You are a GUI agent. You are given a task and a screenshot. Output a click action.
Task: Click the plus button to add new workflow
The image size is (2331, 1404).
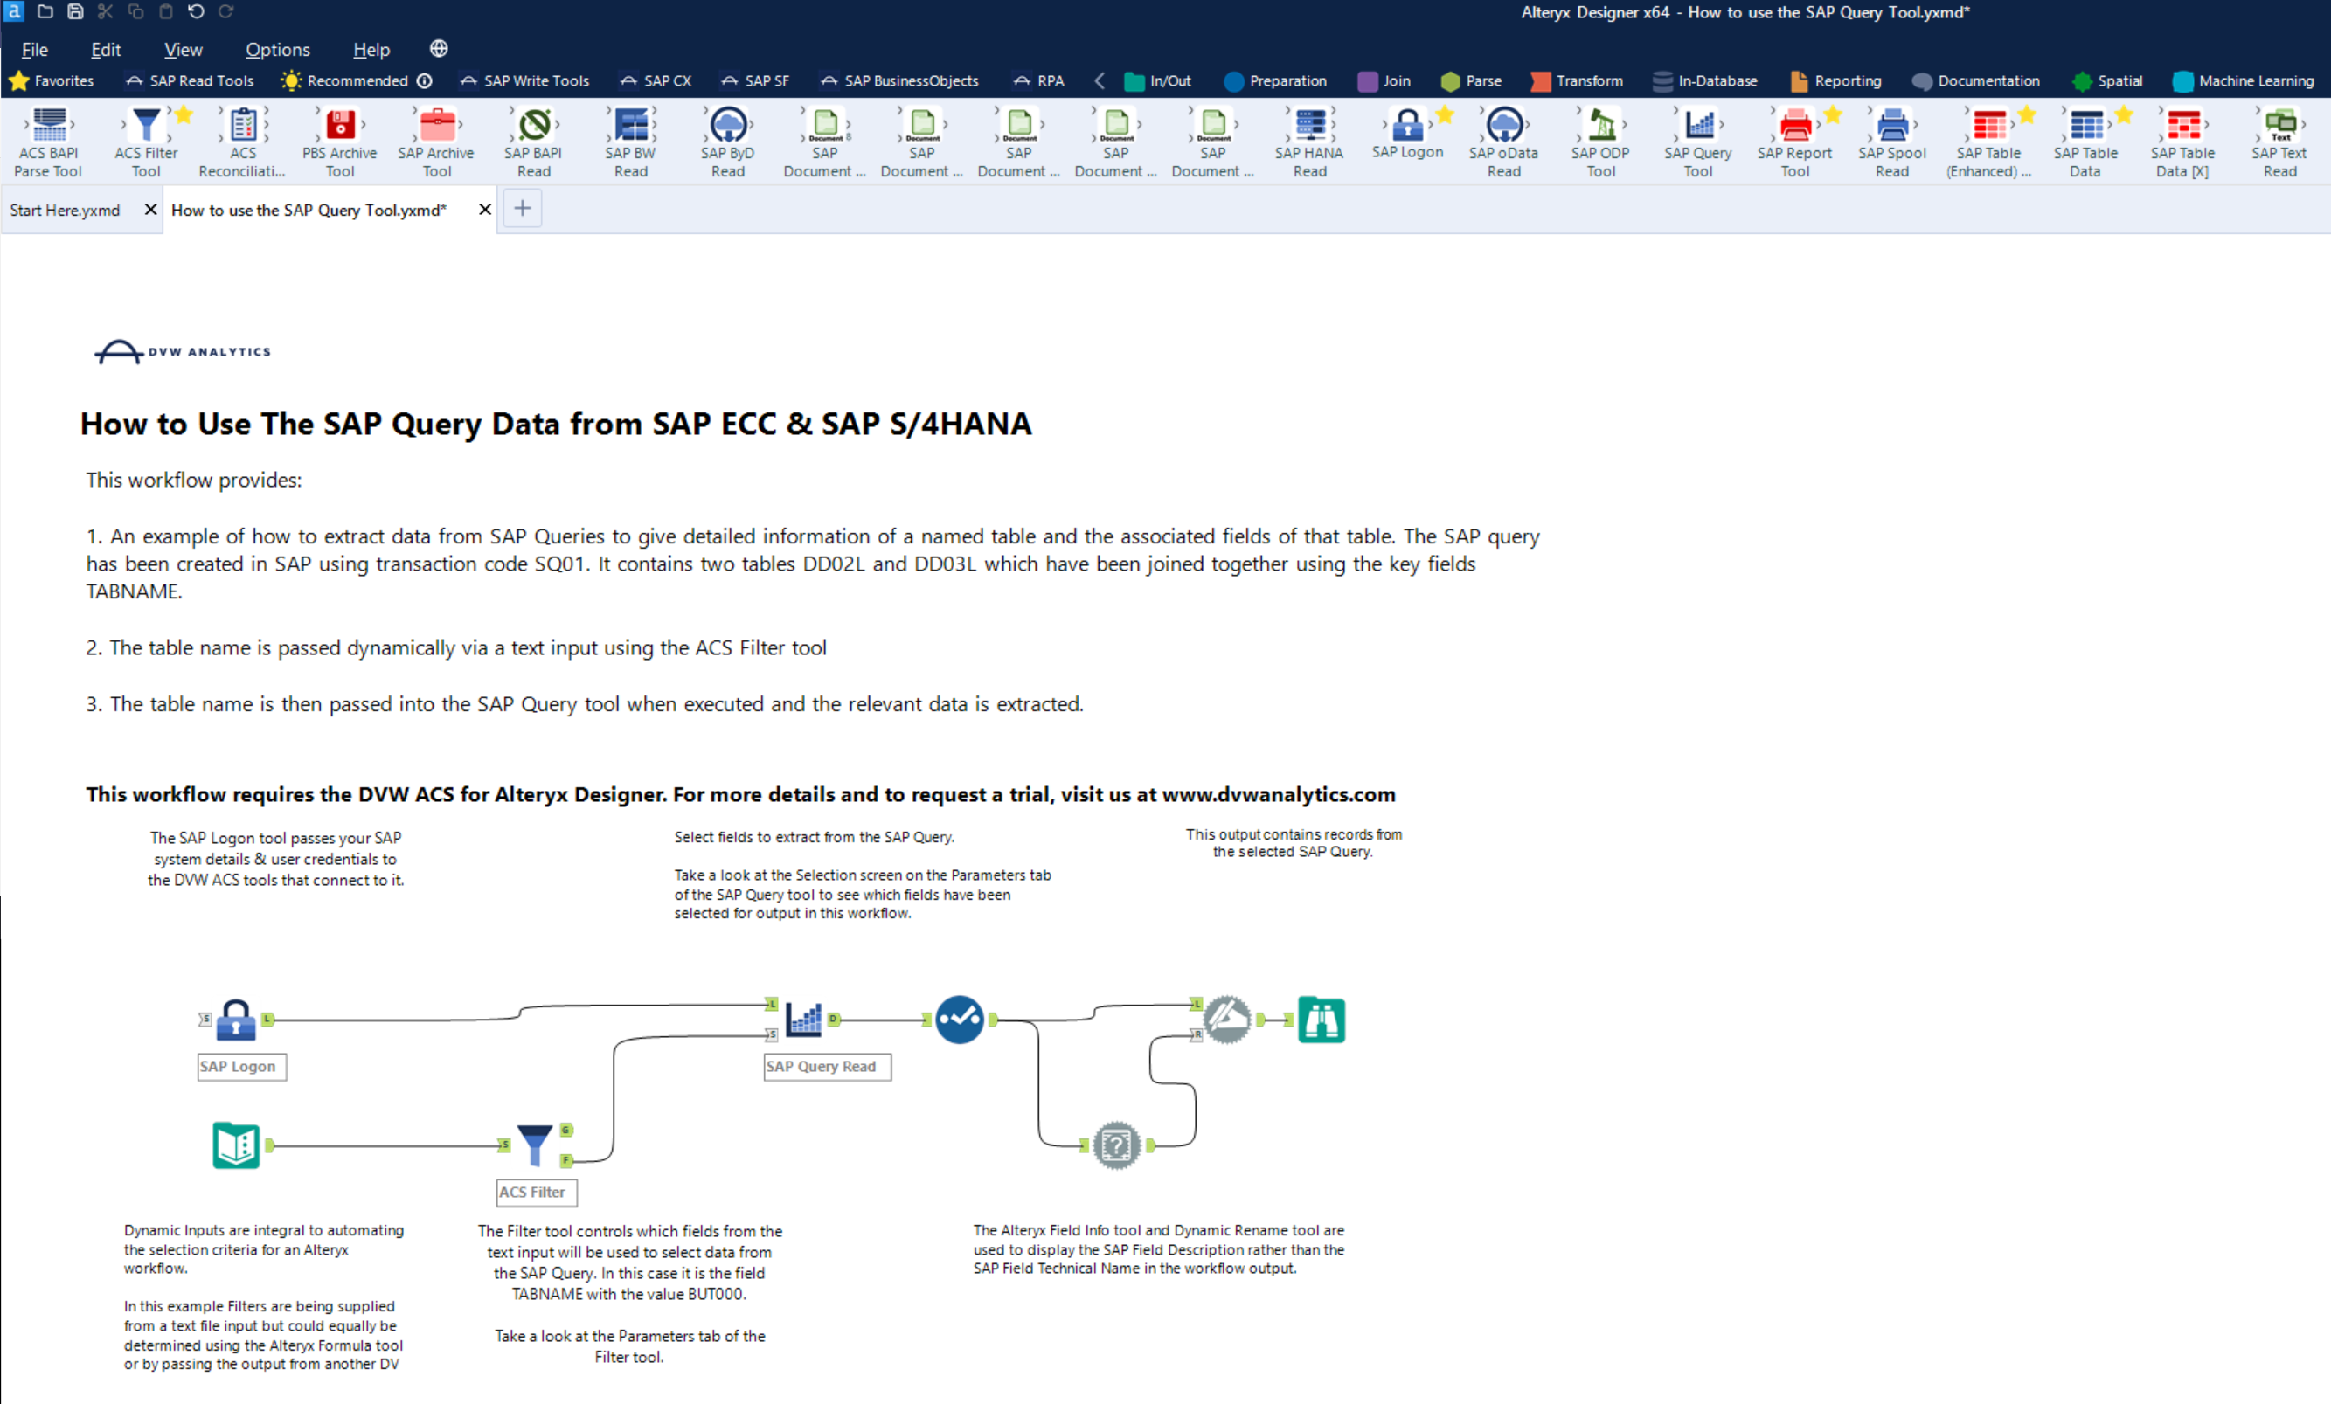(x=521, y=208)
